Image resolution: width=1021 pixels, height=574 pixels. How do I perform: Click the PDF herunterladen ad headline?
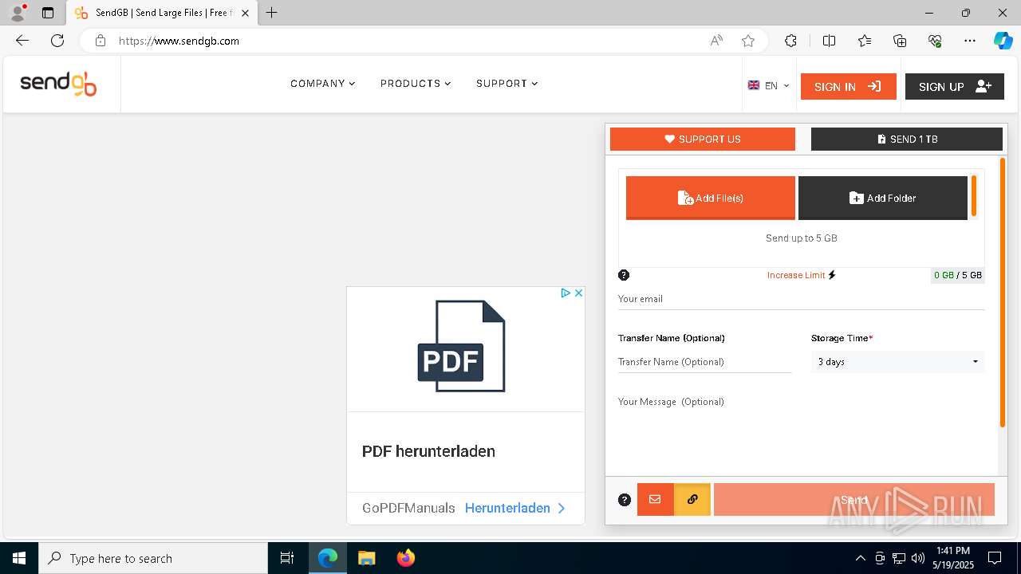428,451
